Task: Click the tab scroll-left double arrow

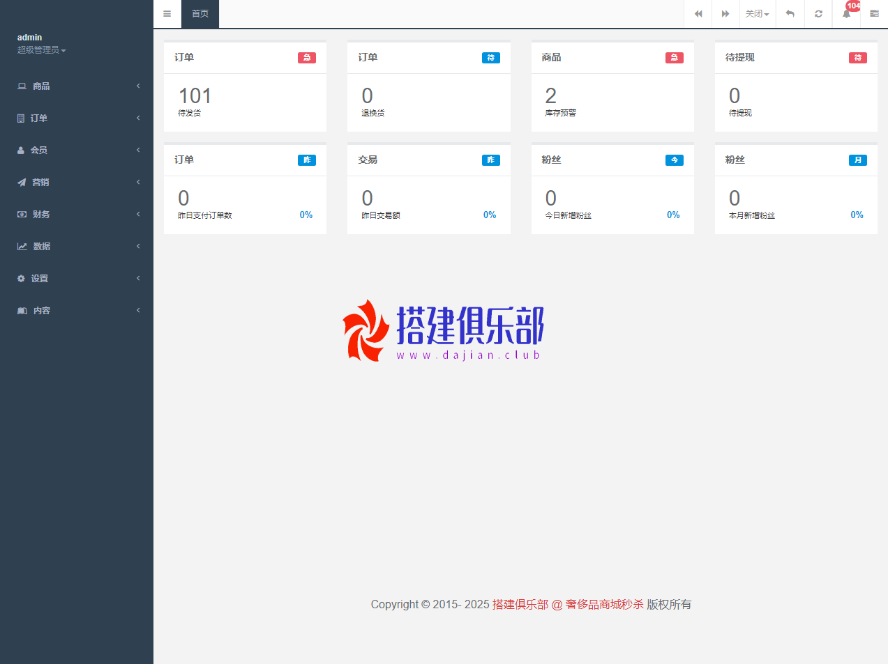Action: [x=698, y=14]
